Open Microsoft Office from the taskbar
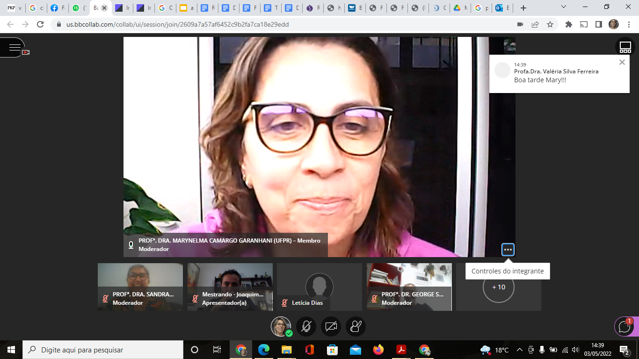Screen dimensions: 639x359 pyautogui.click(x=309, y=350)
